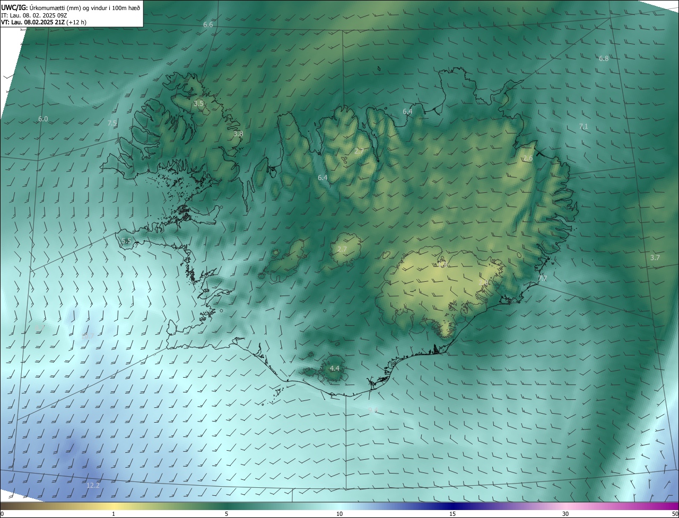Click the 7.5 value label on the map
This screenshot has width=679, height=518.
[x=112, y=123]
